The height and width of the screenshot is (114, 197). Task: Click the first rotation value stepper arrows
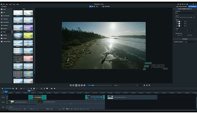pos(186,22)
